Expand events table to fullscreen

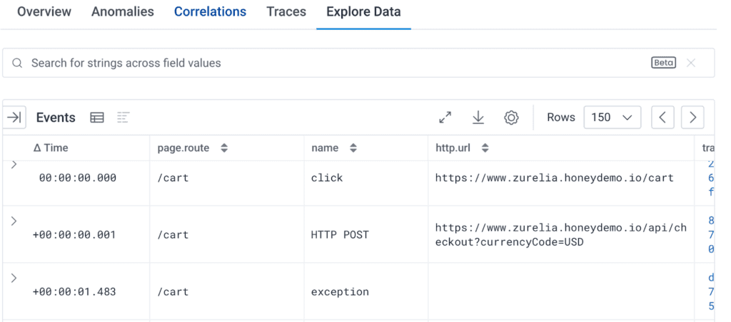coord(445,118)
